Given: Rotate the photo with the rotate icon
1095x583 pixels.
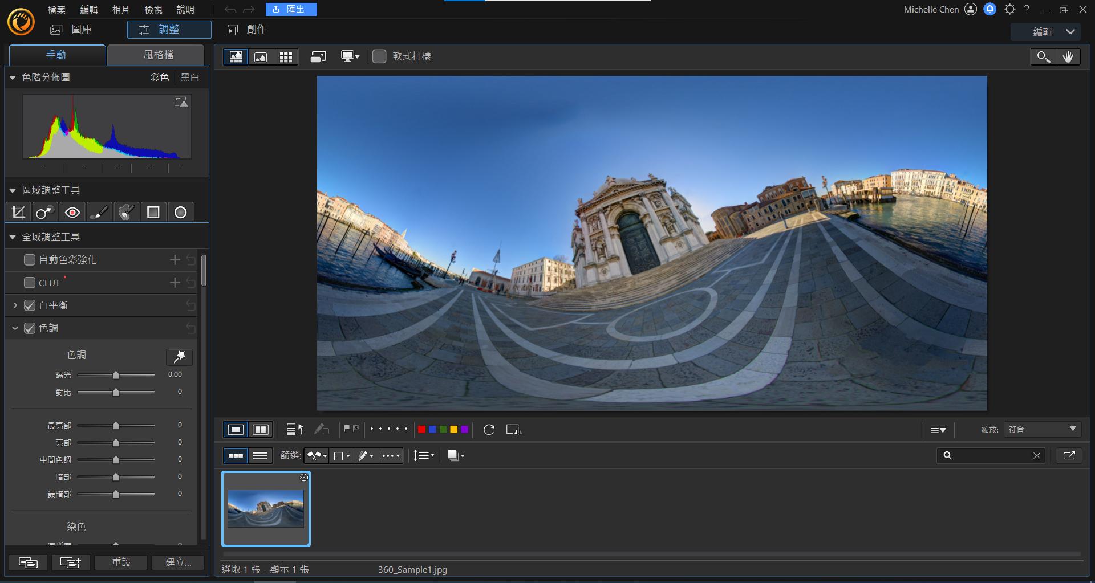Looking at the screenshot, I should point(489,430).
